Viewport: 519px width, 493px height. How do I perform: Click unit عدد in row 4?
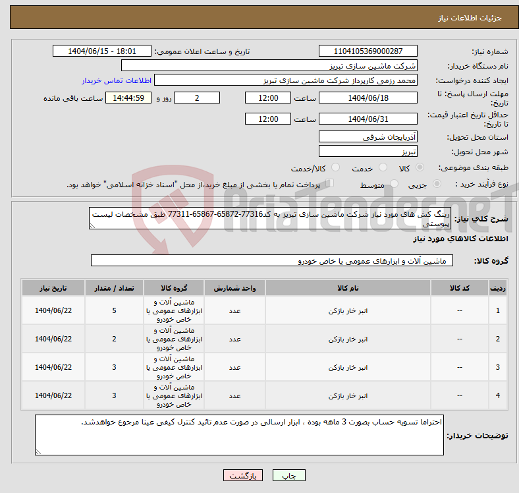(234, 396)
